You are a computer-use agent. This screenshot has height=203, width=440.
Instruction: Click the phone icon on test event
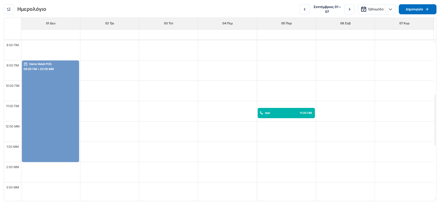click(x=261, y=113)
